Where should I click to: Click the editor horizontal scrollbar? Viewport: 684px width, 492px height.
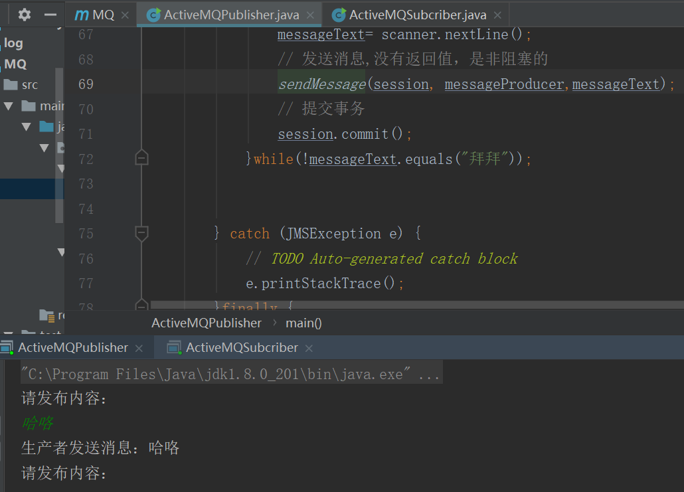click(416, 304)
